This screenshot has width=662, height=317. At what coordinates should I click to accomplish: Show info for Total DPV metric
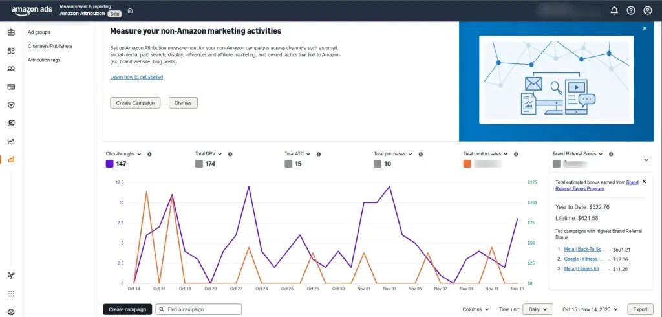pos(230,154)
